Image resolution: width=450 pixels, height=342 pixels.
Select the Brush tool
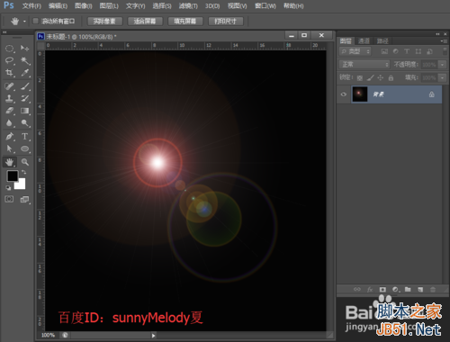(25, 86)
